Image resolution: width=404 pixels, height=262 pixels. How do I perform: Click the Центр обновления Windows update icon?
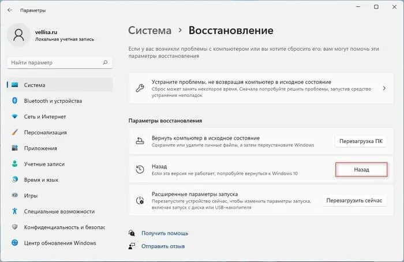(x=14, y=243)
